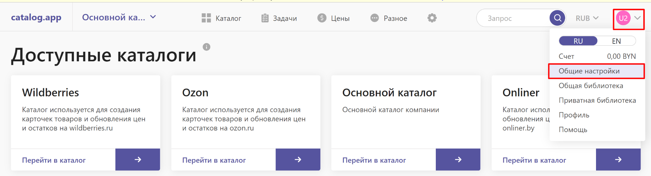Click the arrow button on Wildberries card

(138, 159)
